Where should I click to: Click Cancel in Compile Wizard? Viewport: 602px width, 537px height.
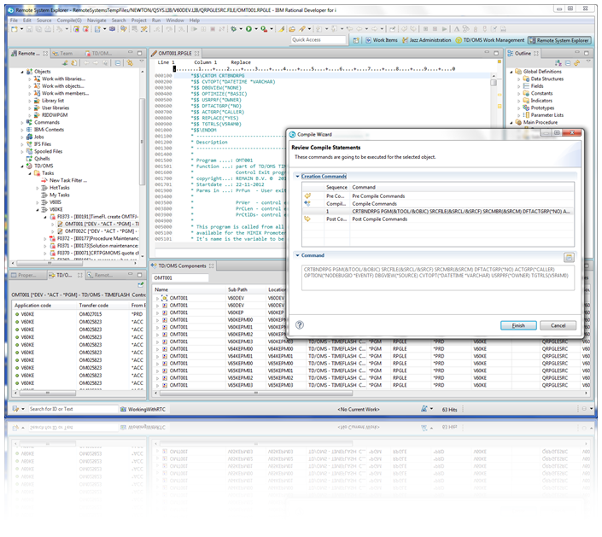click(x=558, y=325)
